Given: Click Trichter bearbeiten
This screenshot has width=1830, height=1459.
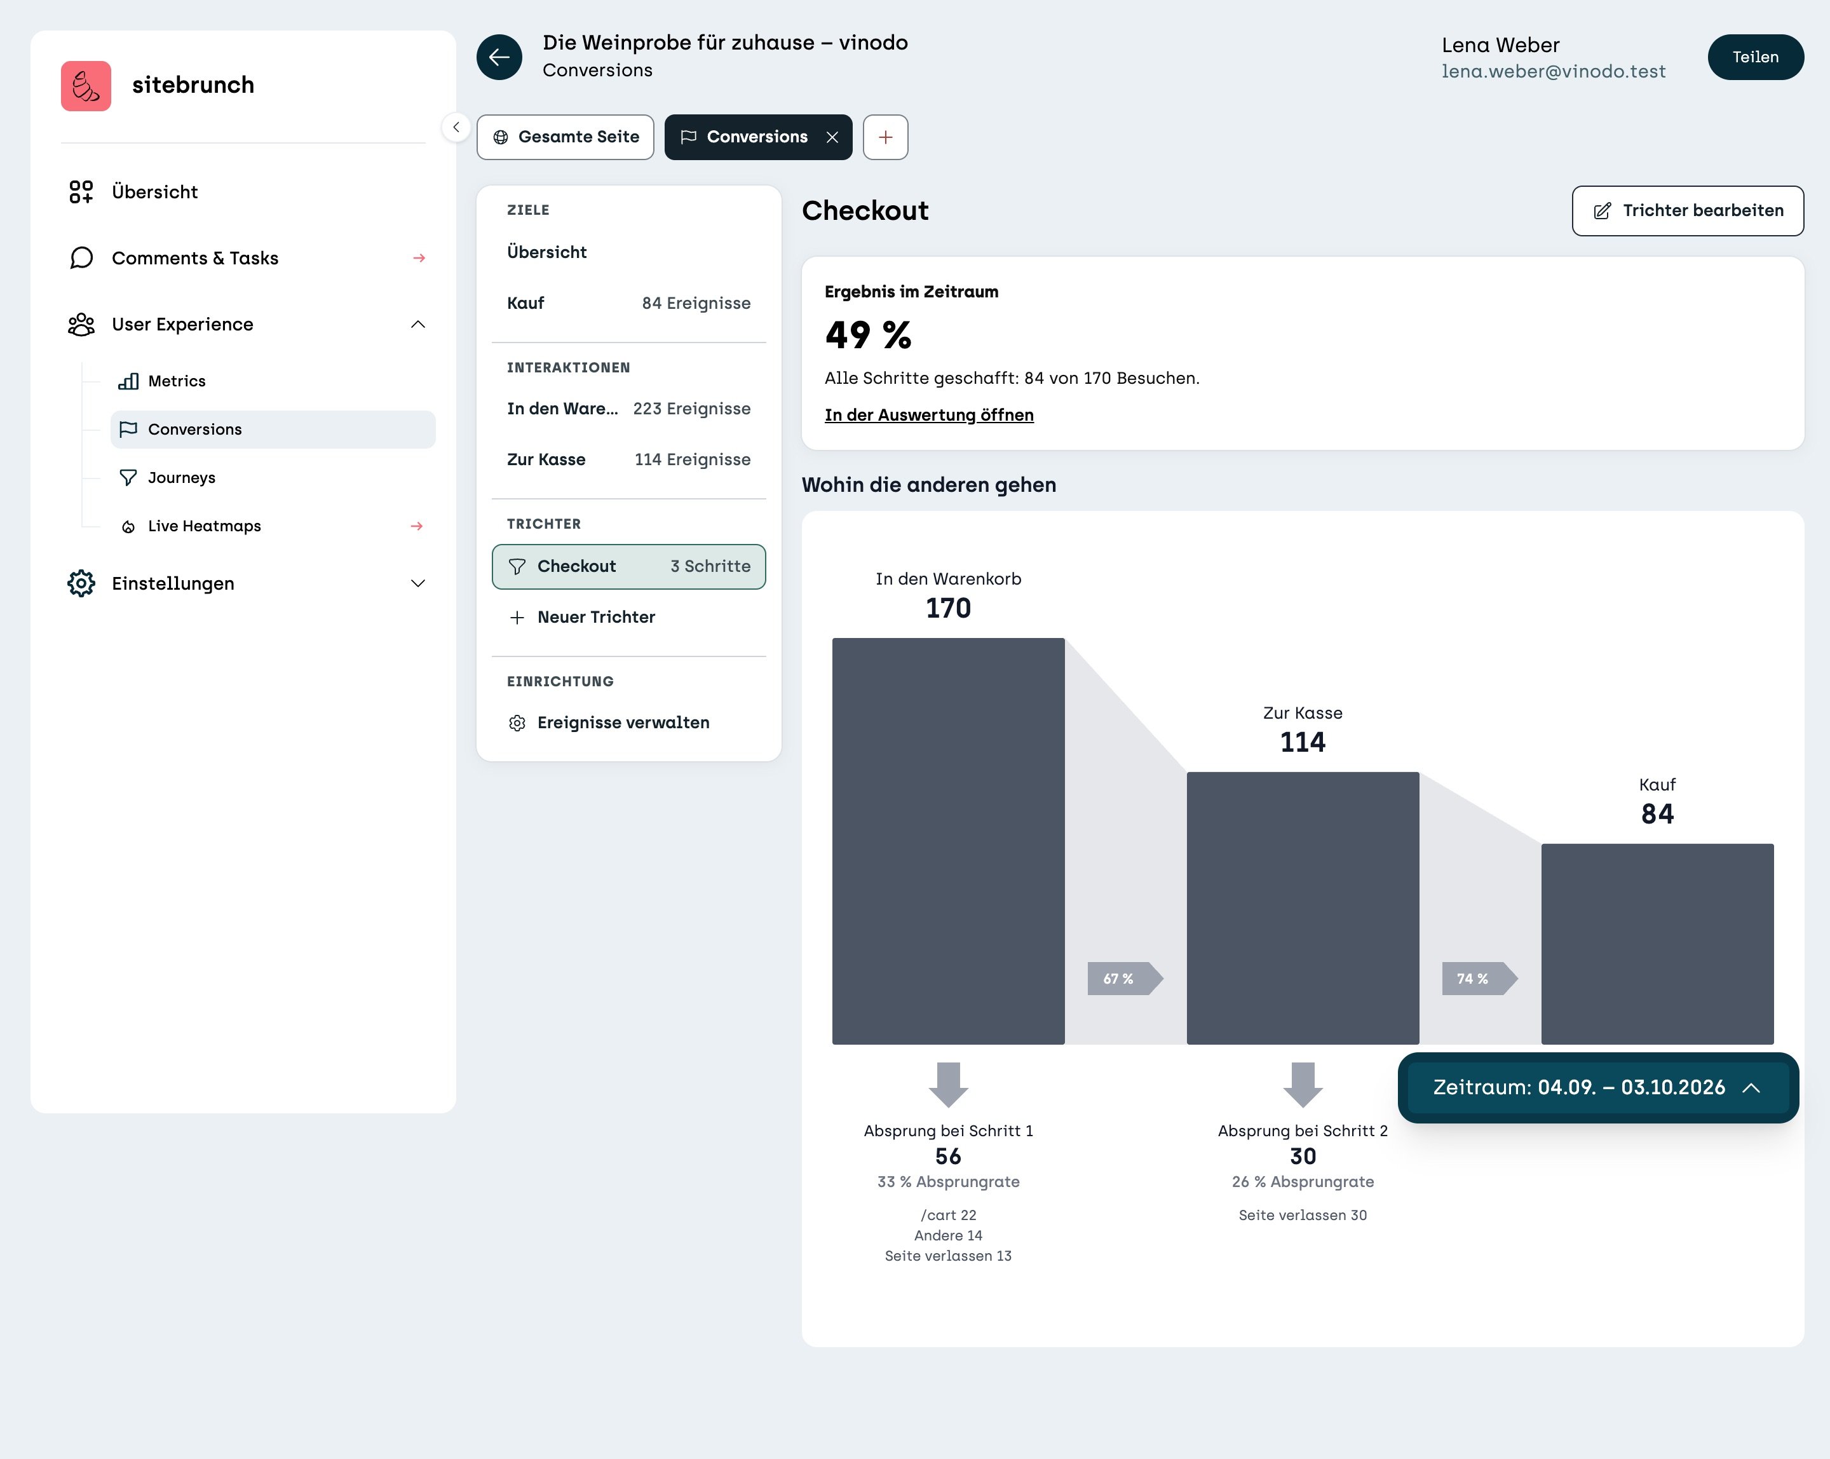Looking at the screenshot, I should coord(1688,210).
